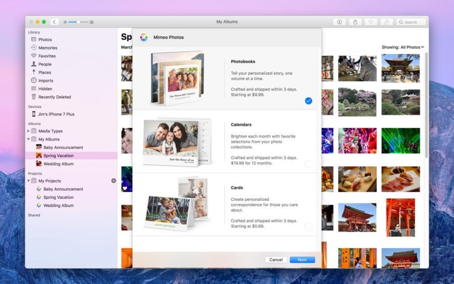This screenshot has width=454, height=284.
Task: Select Wedding Album under My Albums
Action: [x=58, y=164]
